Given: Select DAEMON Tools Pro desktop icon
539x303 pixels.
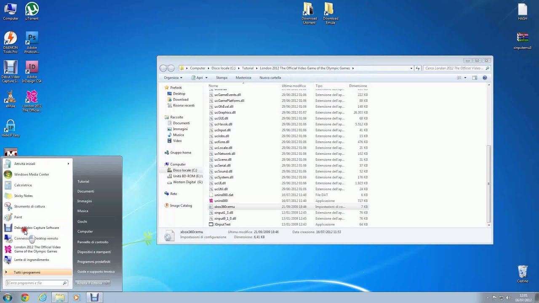Looking at the screenshot, I should coord(11,43).
